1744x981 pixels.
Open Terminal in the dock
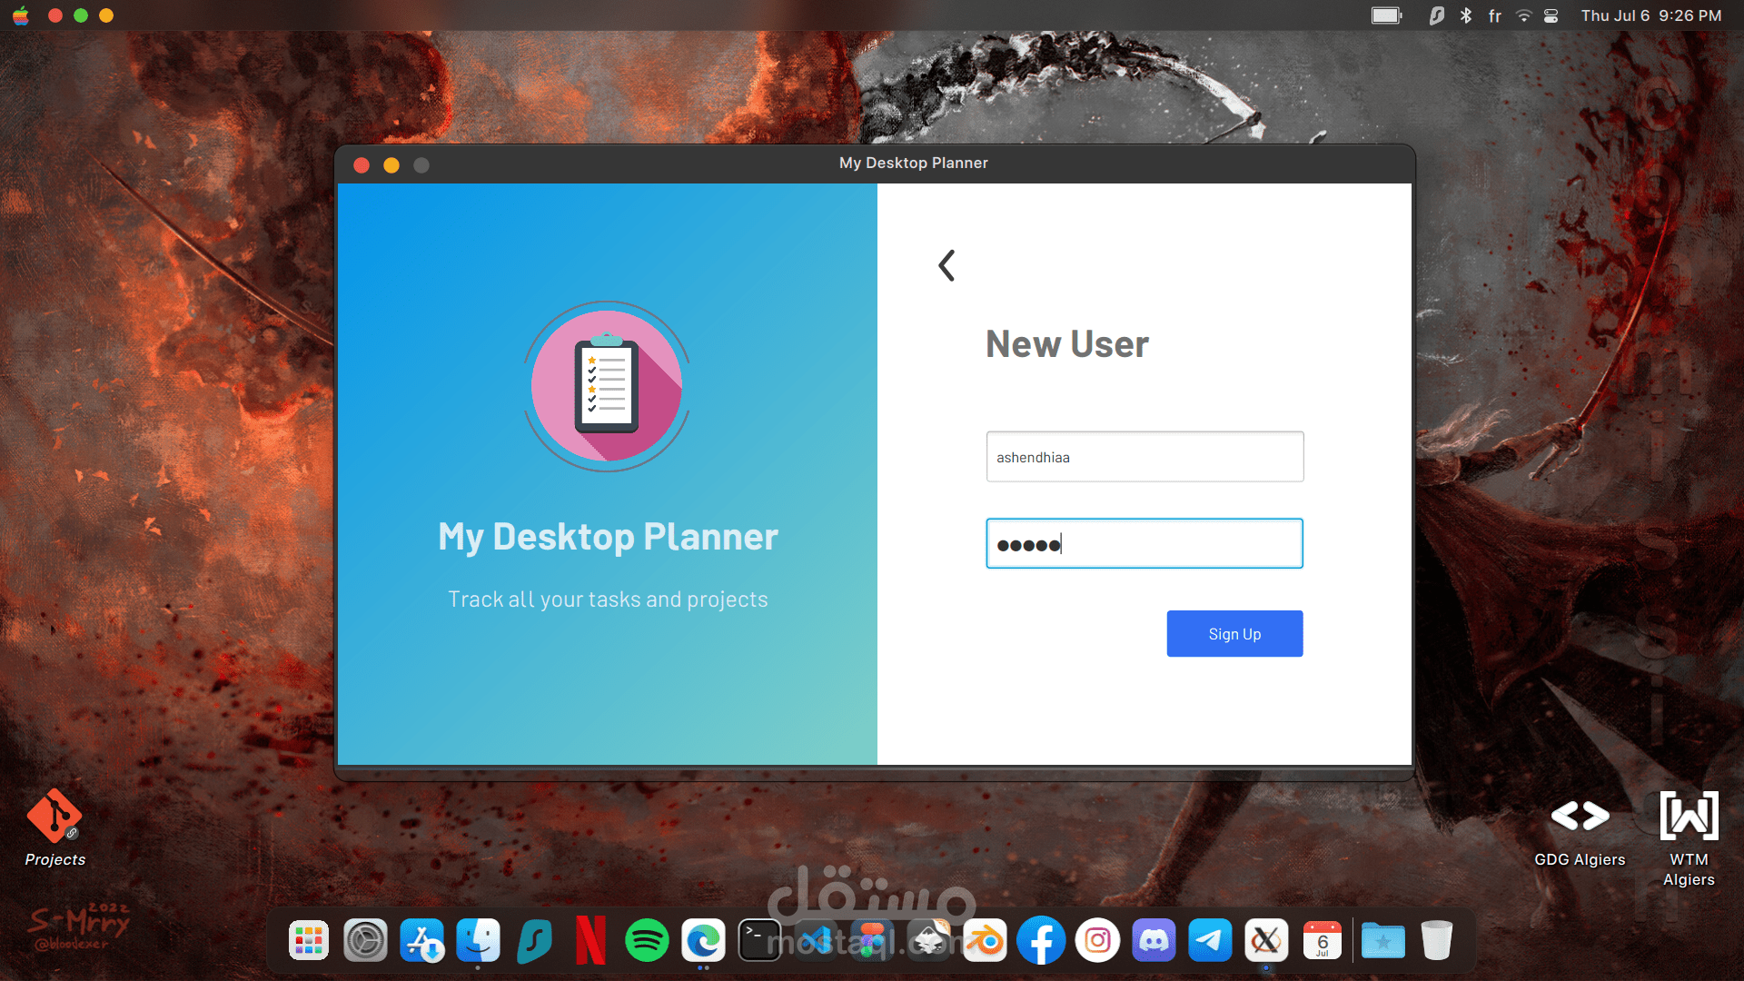tap(759, 941)
